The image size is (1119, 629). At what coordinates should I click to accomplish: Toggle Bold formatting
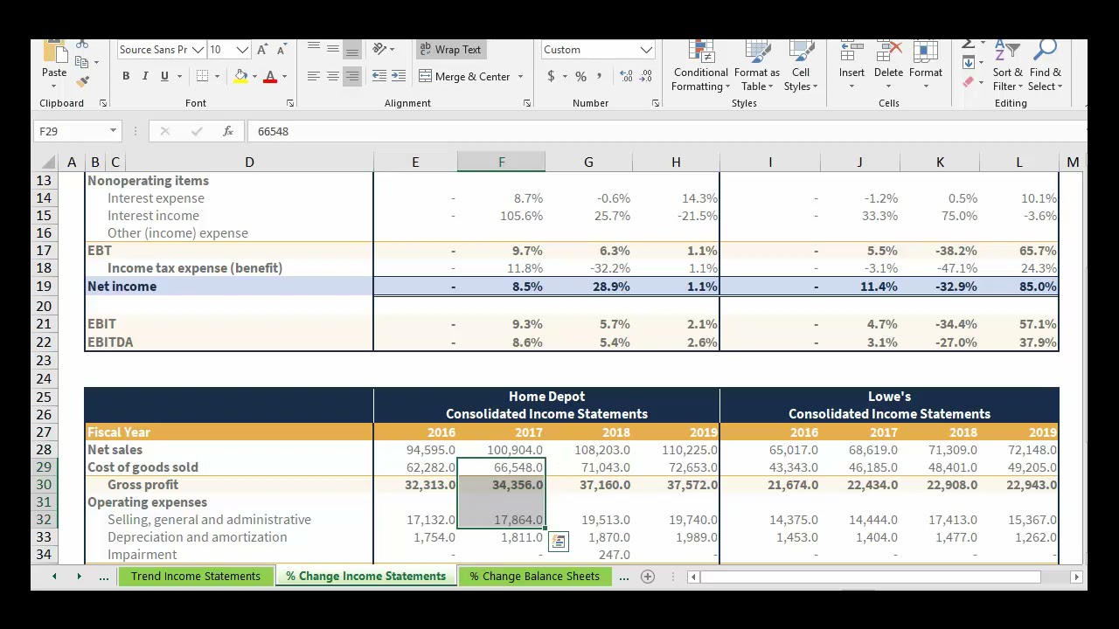pyautogui.click(x=126, y=76)
